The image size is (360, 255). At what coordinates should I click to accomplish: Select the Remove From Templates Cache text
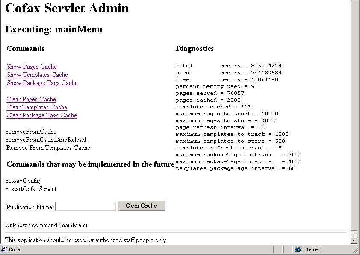(48, 148)
